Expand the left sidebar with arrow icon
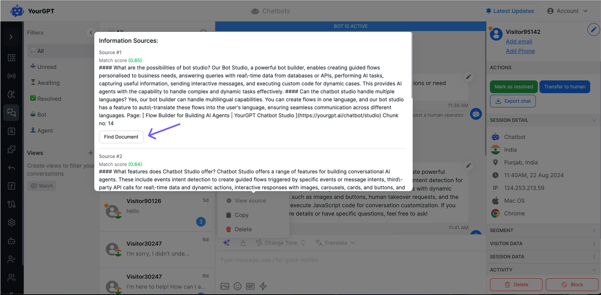Viewport: 601px width, 295px height. 11,37
